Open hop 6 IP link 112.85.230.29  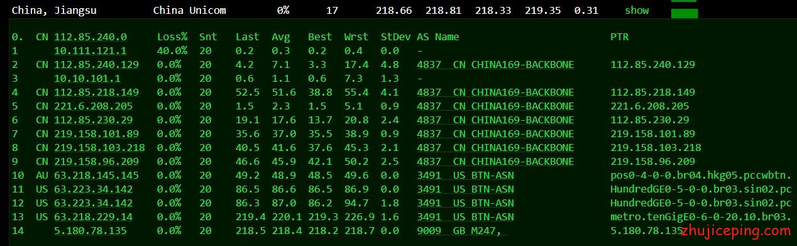[x=93, y=120]
